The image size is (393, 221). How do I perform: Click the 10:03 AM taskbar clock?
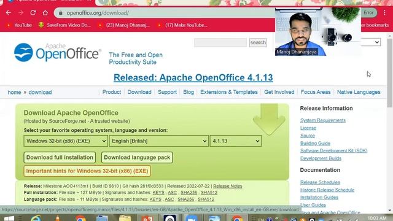tap(377, 219)
